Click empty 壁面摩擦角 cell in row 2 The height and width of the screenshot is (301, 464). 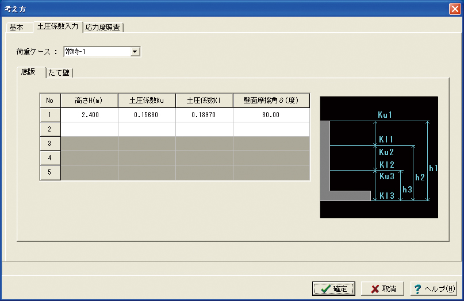coord(271,129)
